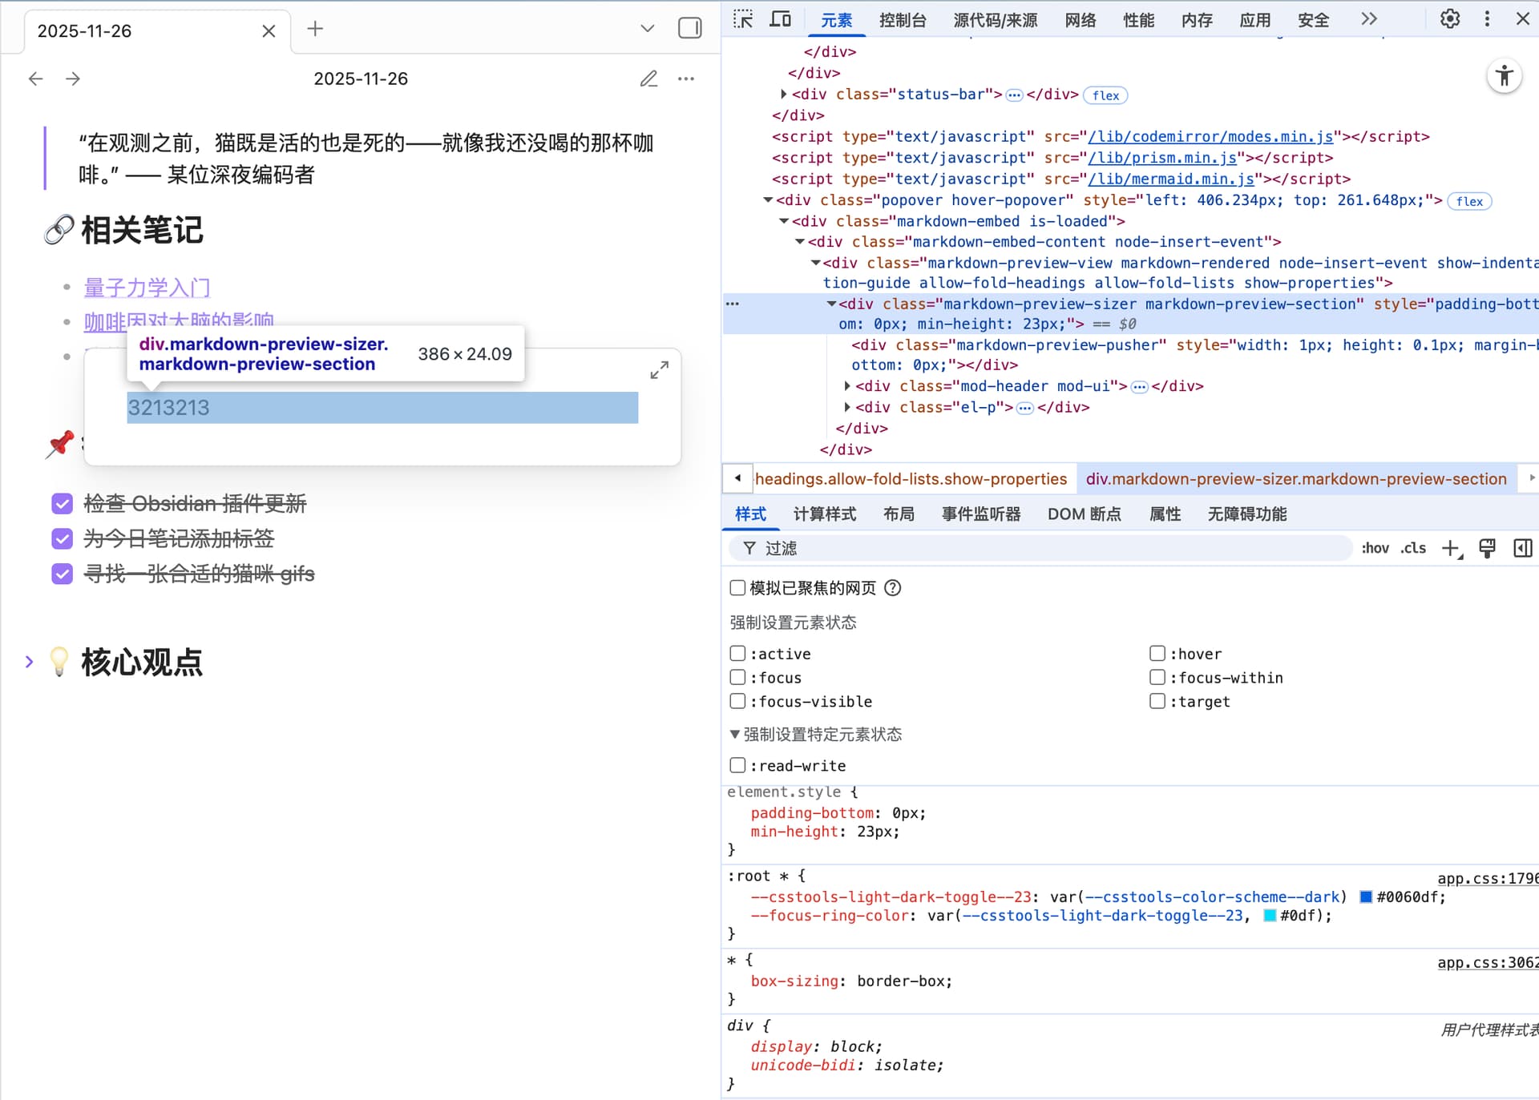This screenshot has width=1539, height=1100.
Task: Open the note's more options menu
Action: pyautogui.click(x=686, y=79)
